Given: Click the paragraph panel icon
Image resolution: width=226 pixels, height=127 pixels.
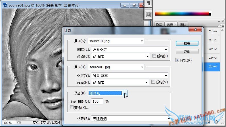Looking at the screenshot, I should point(148,3).
